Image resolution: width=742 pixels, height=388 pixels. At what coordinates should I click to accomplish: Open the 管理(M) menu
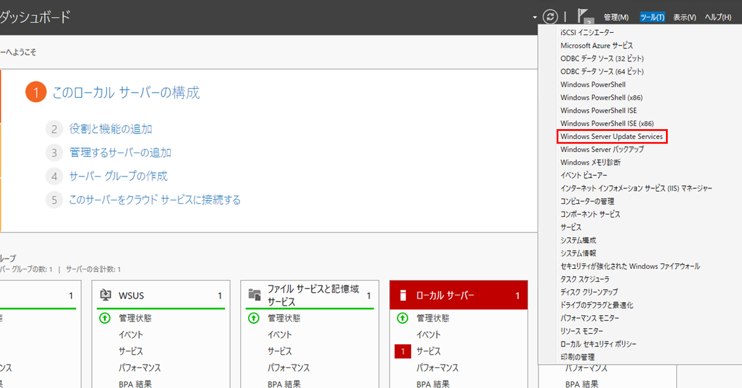(x=616, y=17)
